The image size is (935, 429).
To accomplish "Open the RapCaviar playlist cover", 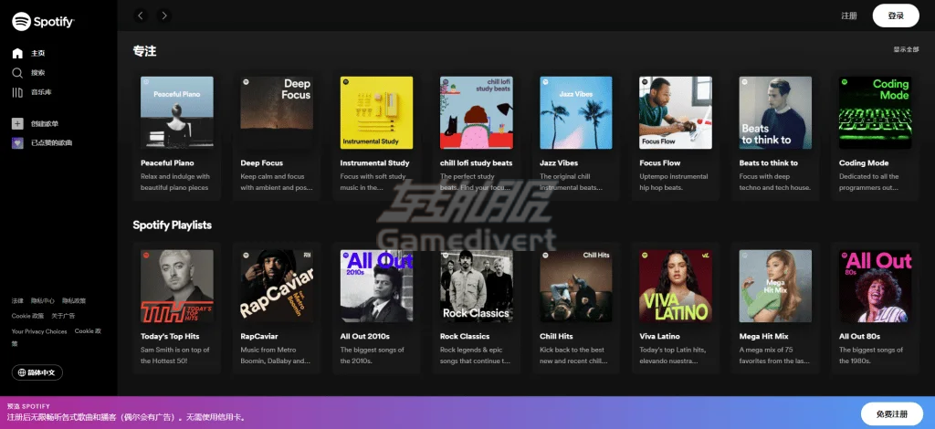I will click(x=277, y=287).
